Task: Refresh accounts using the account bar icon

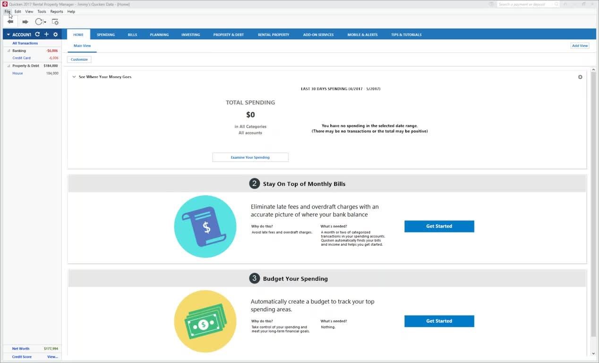Action: pyautogui.click(x=37, y=35)
